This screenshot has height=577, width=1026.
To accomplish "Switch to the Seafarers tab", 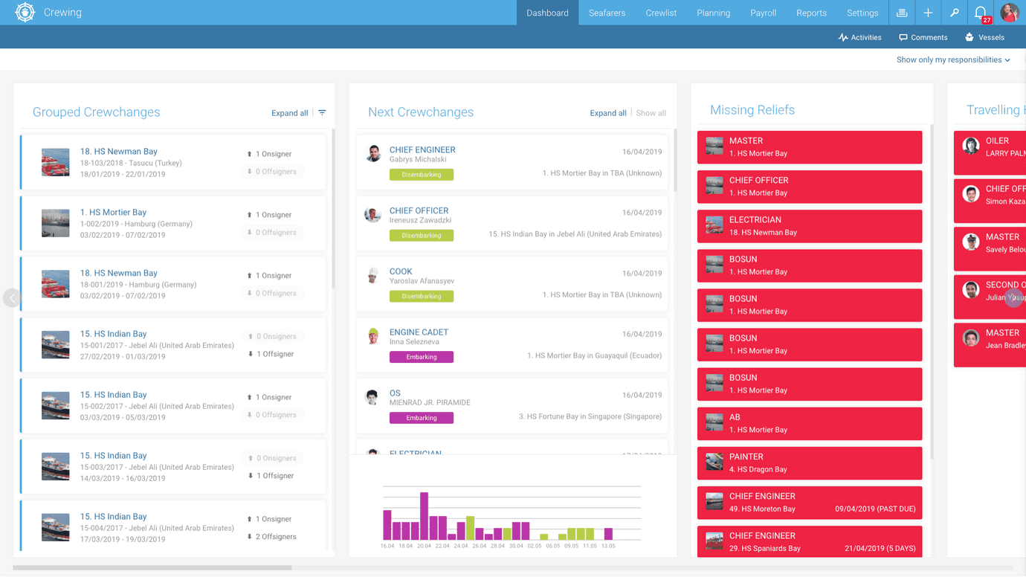I will point(607,13).
